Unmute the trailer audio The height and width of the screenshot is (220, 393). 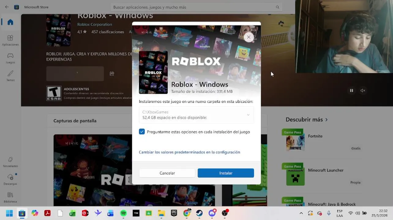coord(363,90)
